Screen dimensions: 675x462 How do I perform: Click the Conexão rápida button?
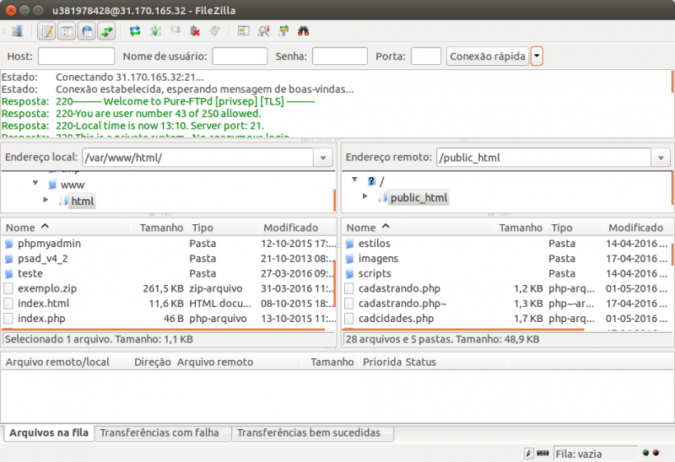pos(488,56)
